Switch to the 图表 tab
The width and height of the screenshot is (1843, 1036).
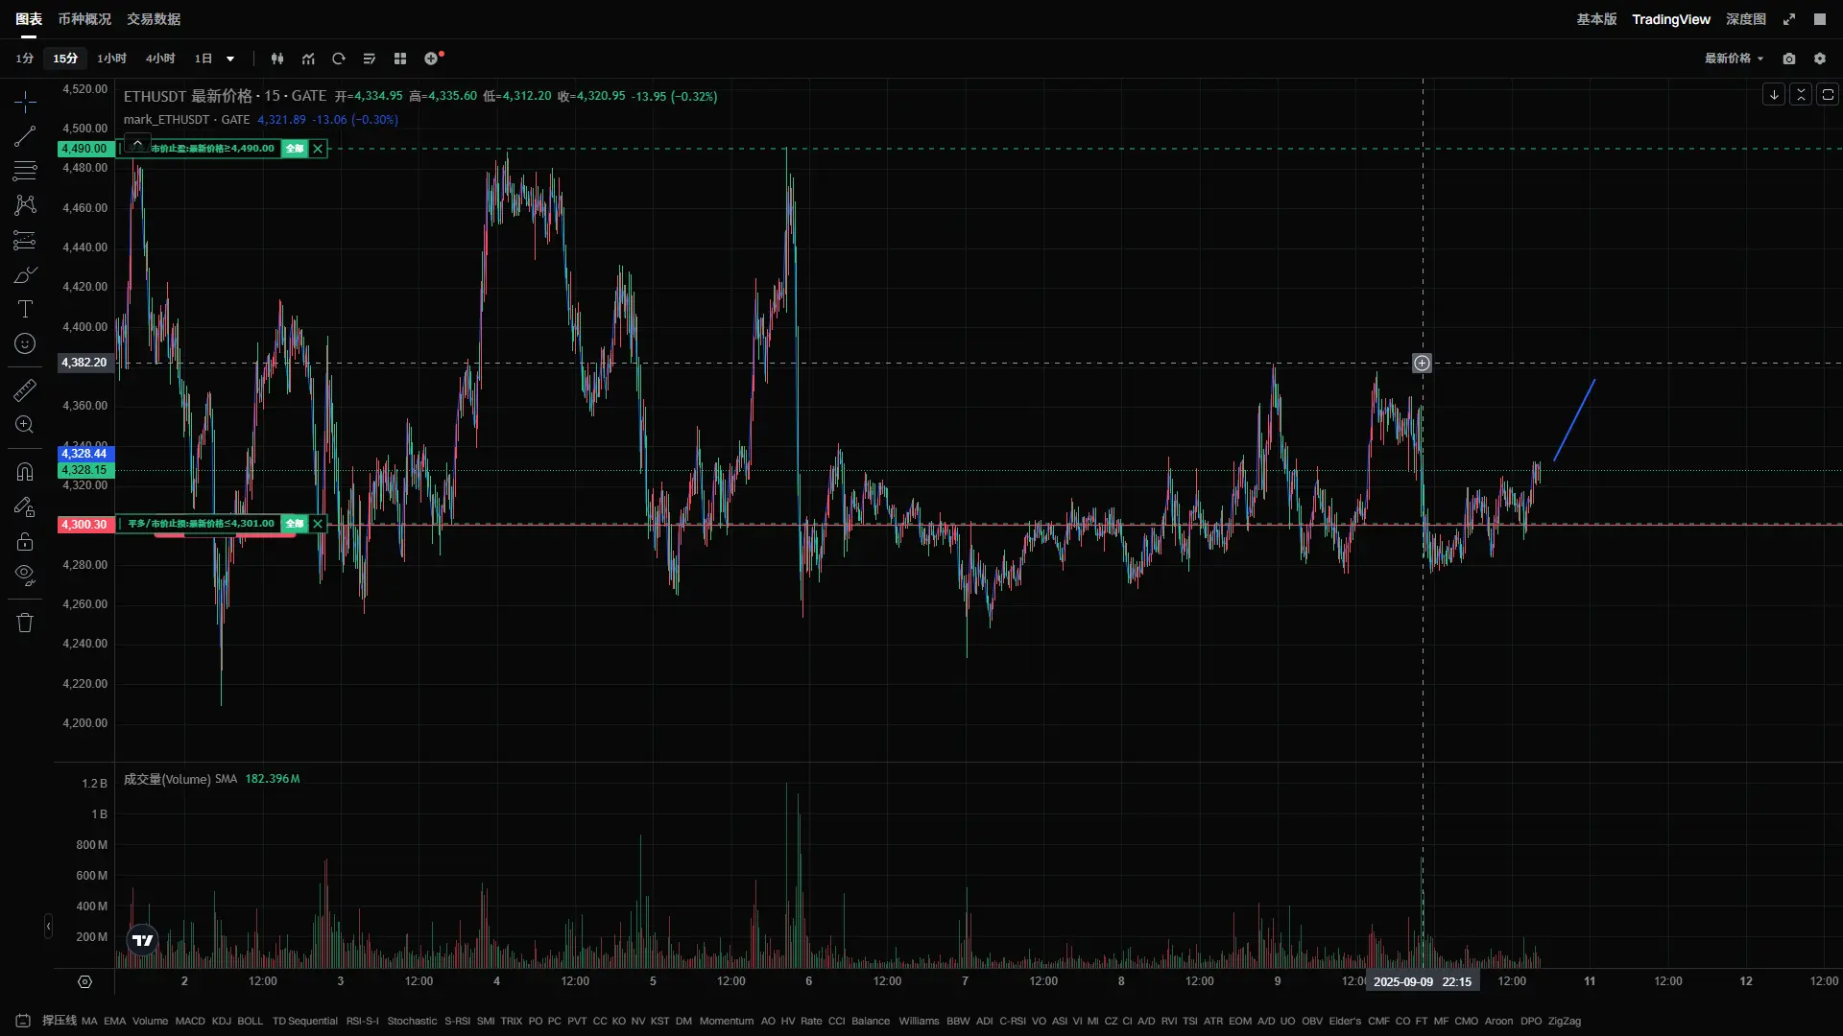click(x=29, y=19)
